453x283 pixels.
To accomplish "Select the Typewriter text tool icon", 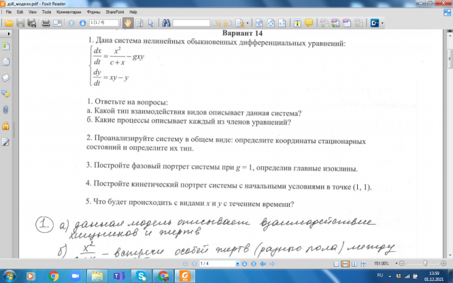I will (297, 23).
